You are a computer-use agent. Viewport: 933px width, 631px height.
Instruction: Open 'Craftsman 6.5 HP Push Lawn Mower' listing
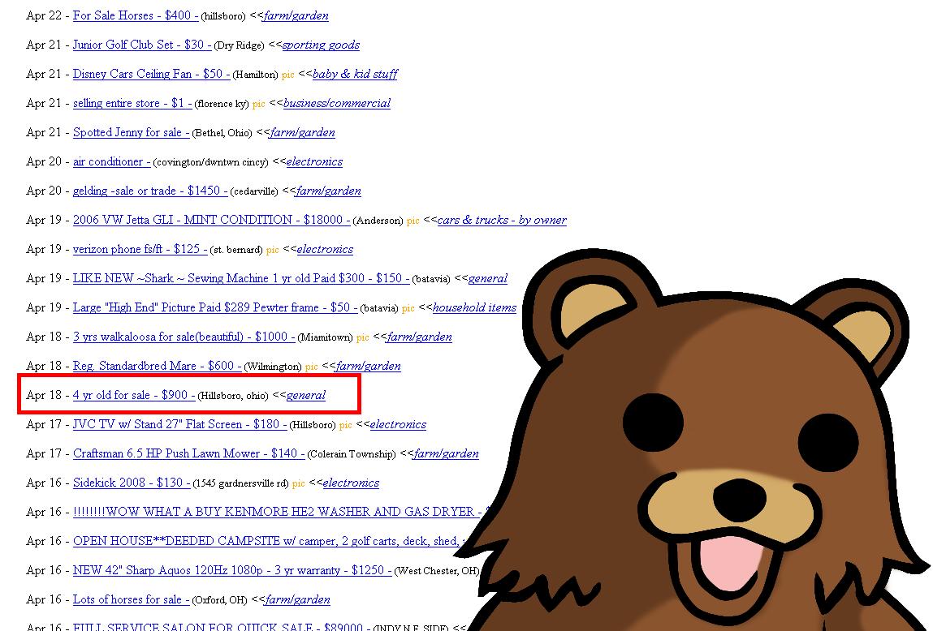click(188, 453)
